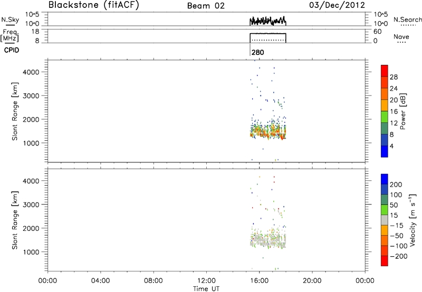Click the '-200' tick on the Velocity colorbar
This screenshot has width=422, height=292.
[x=398, y=256]
